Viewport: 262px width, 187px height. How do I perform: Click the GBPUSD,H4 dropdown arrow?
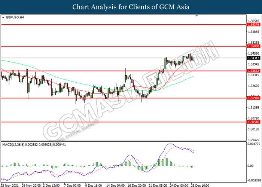[3, 17]
